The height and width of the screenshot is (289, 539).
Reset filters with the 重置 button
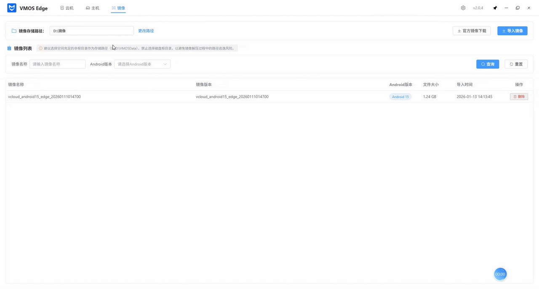pos(516,64)
